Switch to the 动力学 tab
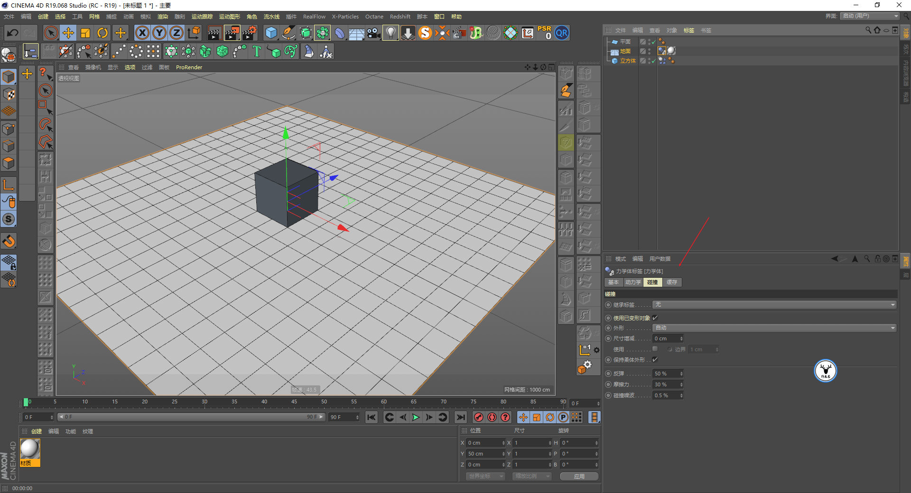The height and width of the screenshot is (493, 911). 633,282
